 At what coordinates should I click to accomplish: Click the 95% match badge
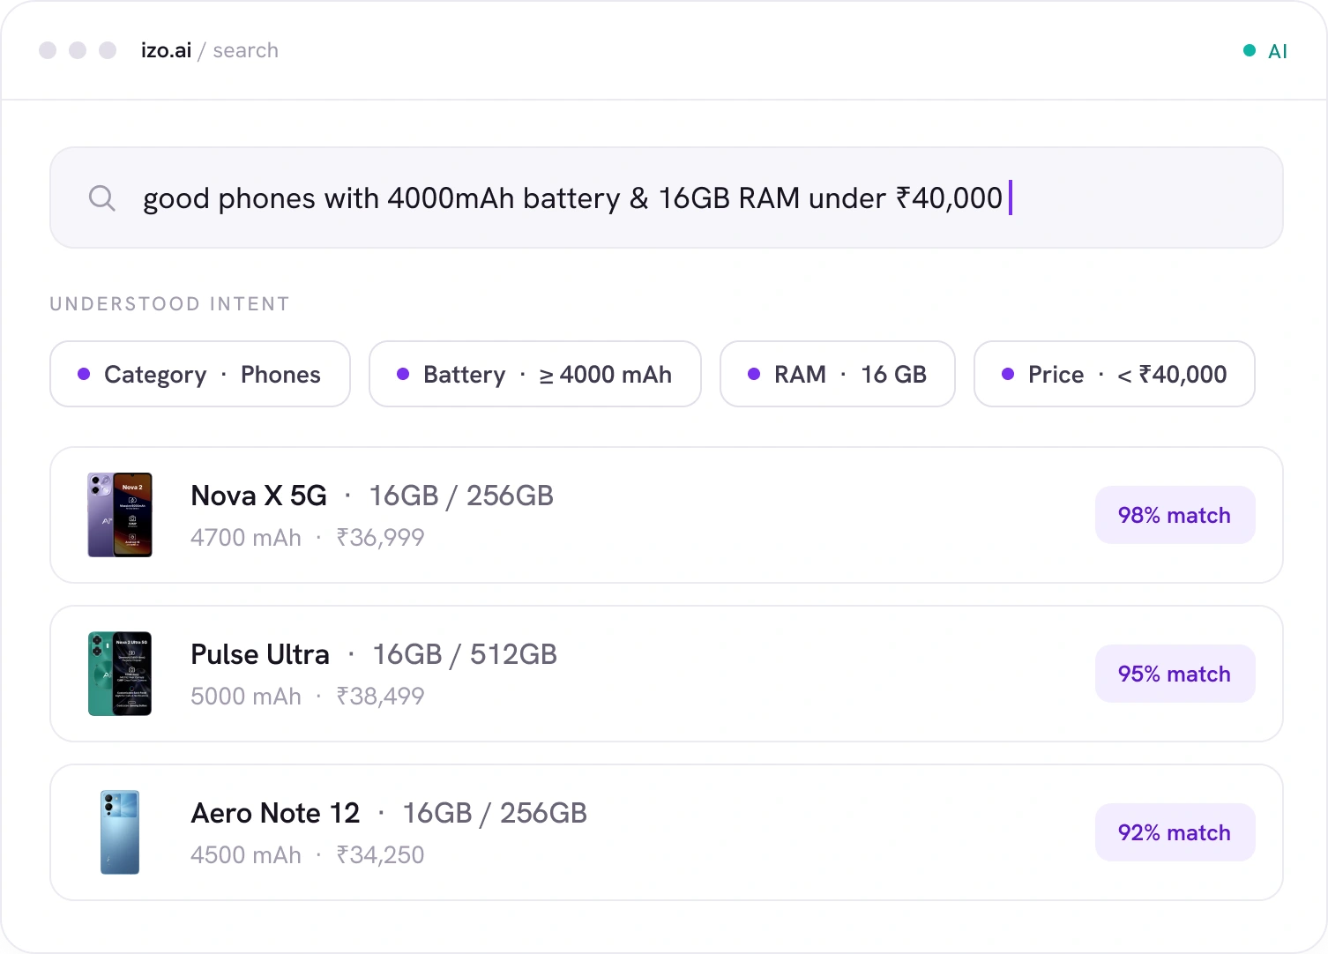pyautogui.click(x=1175, y=674)
